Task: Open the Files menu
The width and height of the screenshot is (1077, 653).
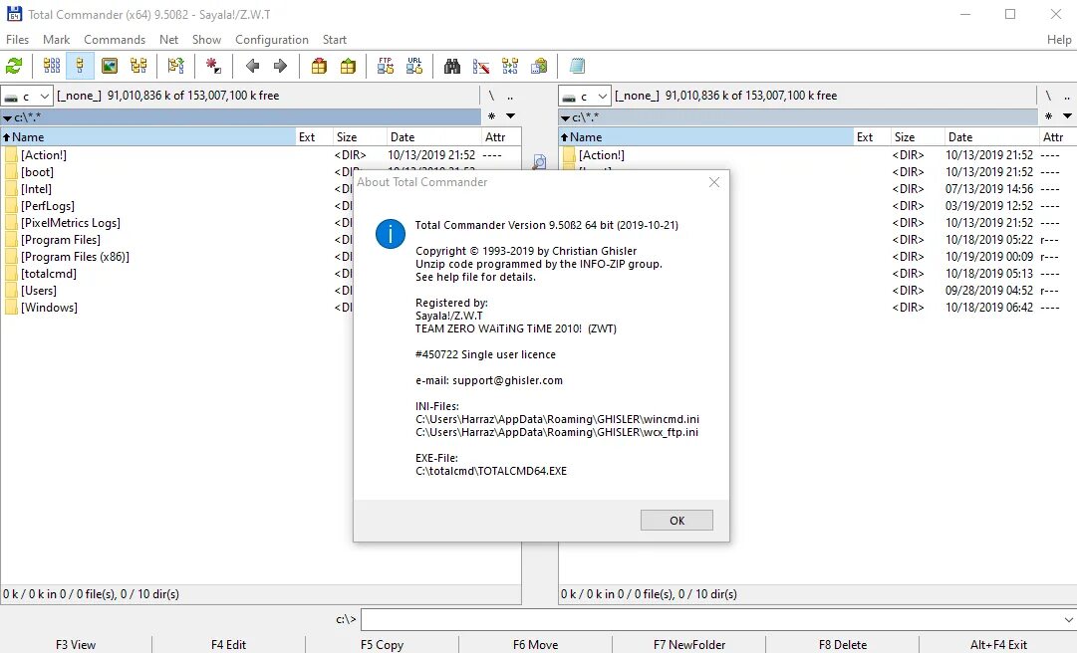Action: click(17, 40)
